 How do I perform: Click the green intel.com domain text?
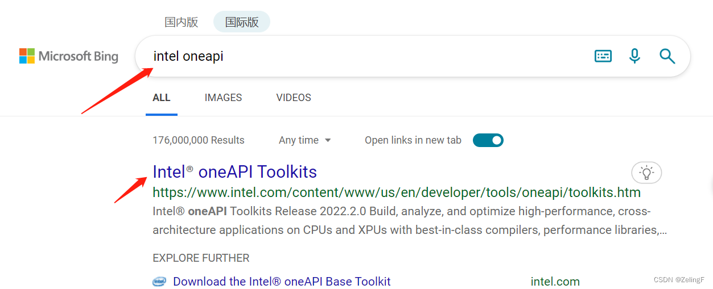click(x=555, y=282)
